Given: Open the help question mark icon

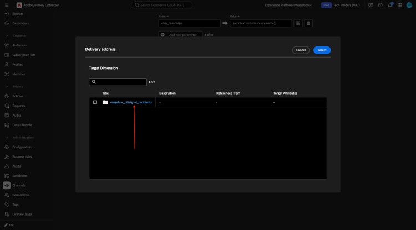Looking at the screenshot, I should click(380, 5).
